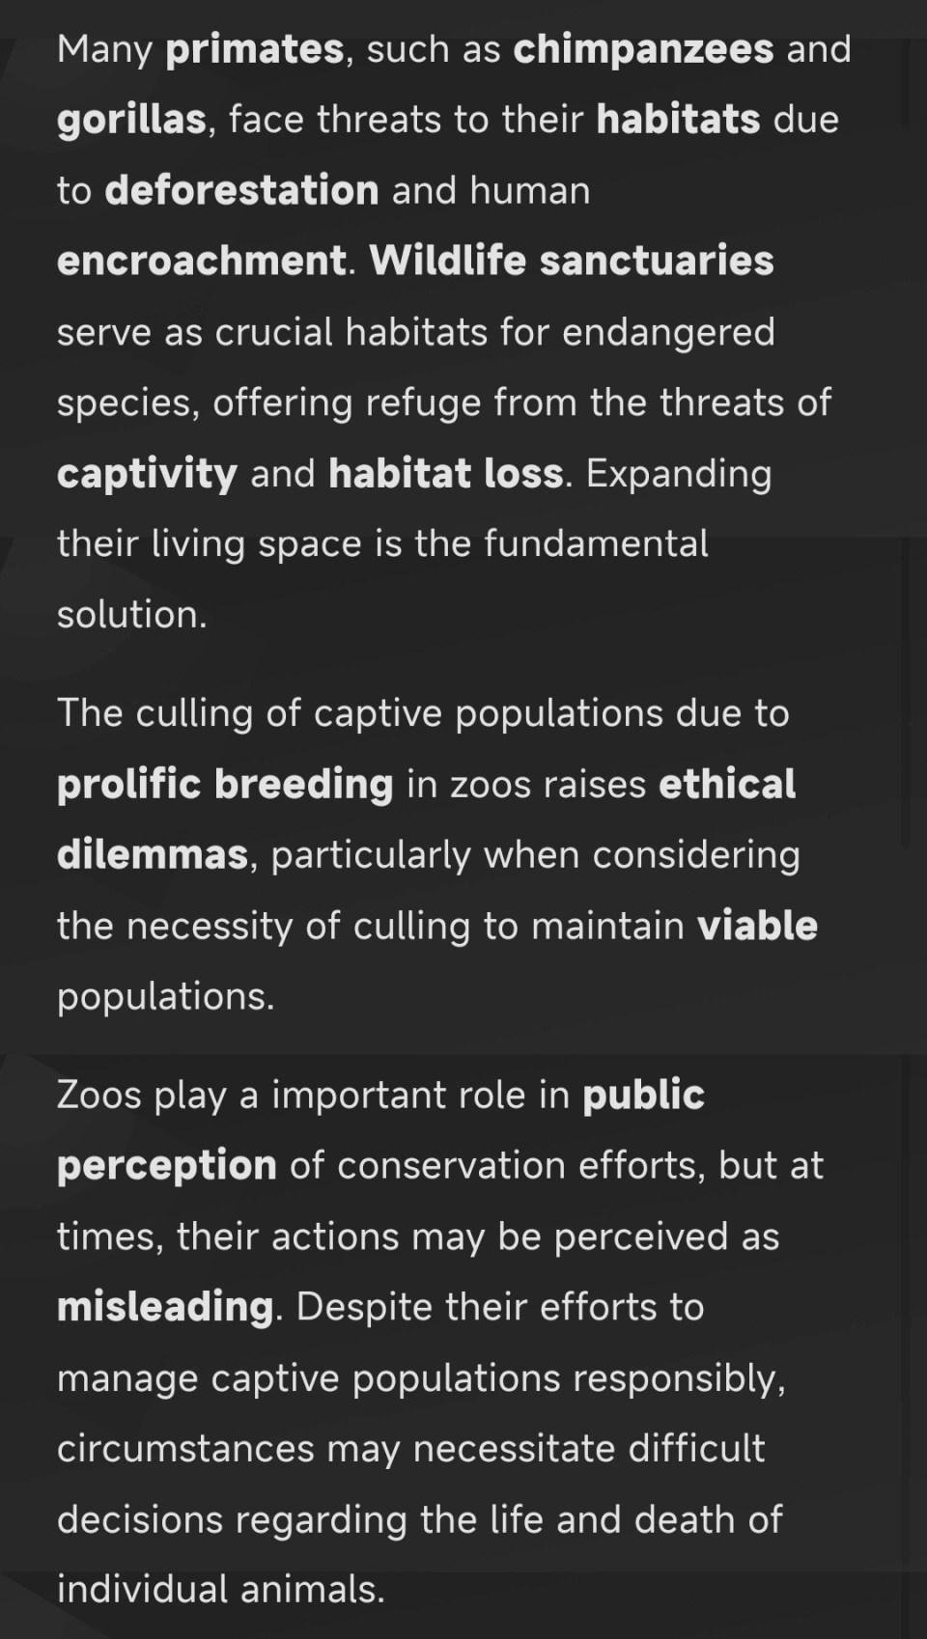This screenshot has height=1639, width=927.
Task: Select the bold word 'perception'
Action: click(167, 1166)
